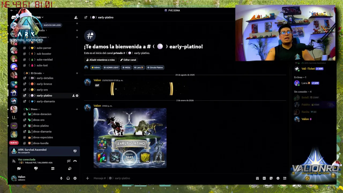Share your screen from voice controls

click(36, 169)
